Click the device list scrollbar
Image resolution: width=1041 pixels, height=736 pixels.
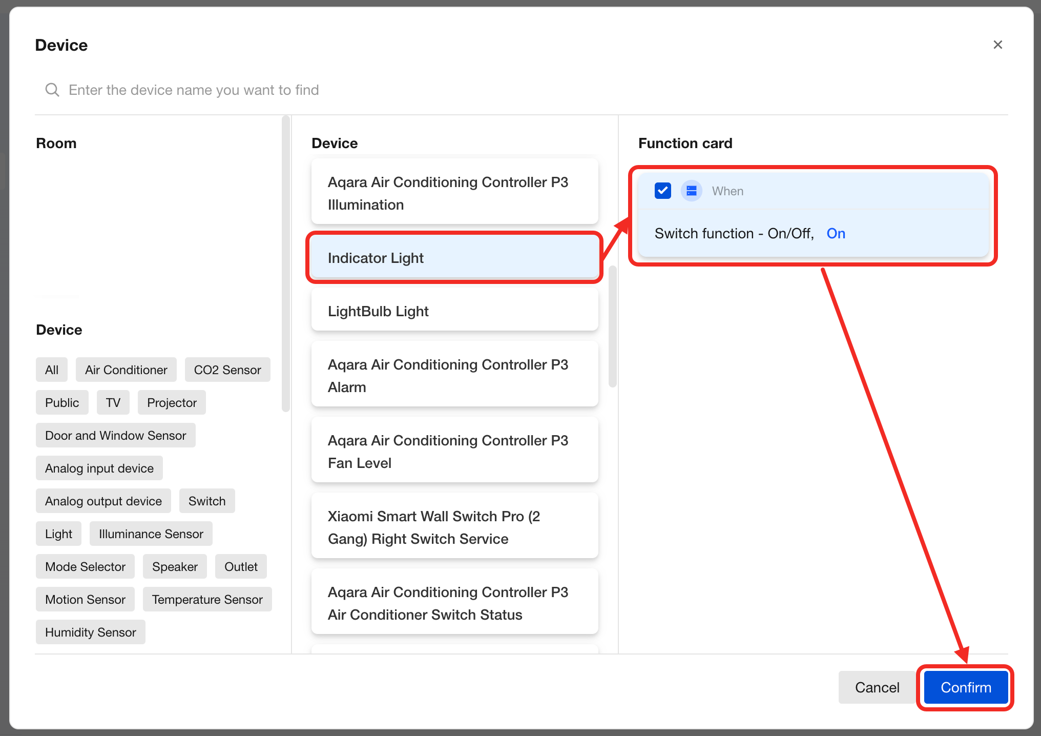click(x=612, y=326)
